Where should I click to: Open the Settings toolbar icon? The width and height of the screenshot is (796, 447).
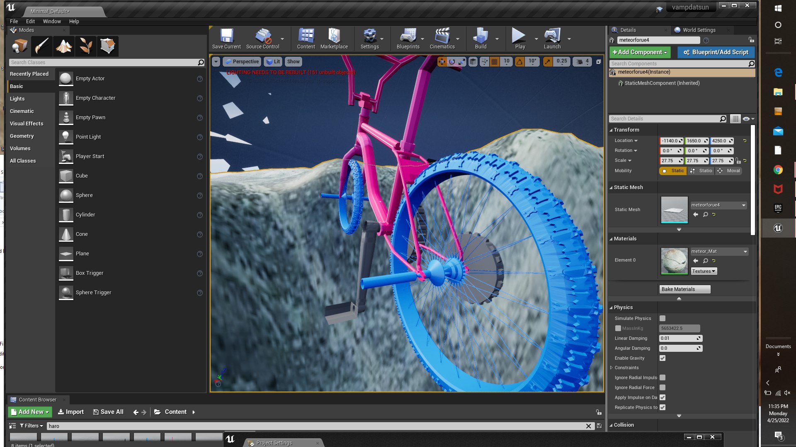369,39
